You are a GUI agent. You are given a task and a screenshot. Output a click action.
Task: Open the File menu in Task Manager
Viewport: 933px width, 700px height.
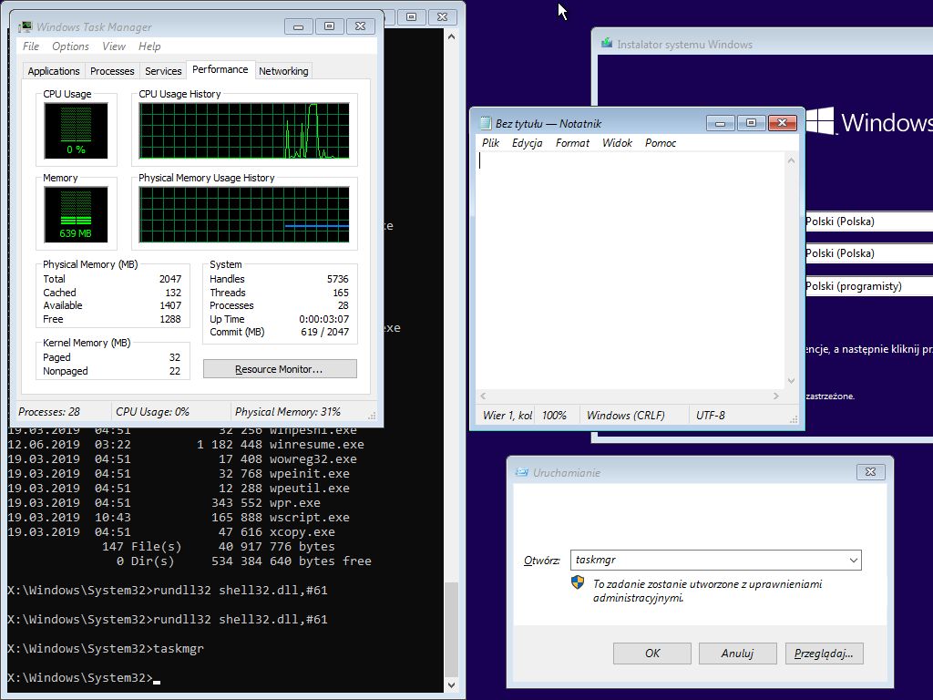31,46
